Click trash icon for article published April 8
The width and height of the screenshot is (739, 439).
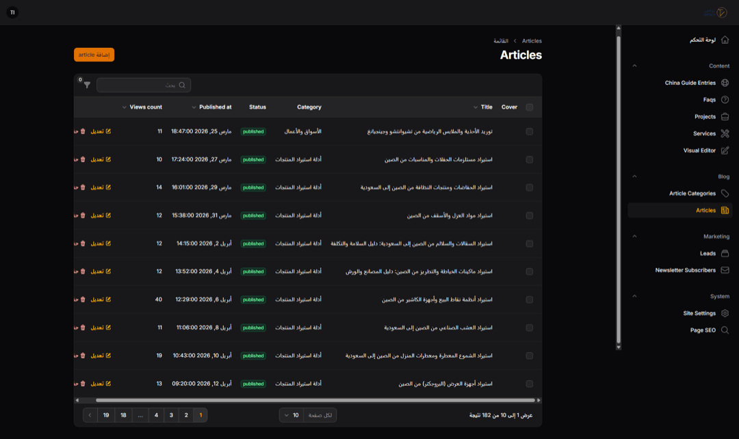[83, 328]
